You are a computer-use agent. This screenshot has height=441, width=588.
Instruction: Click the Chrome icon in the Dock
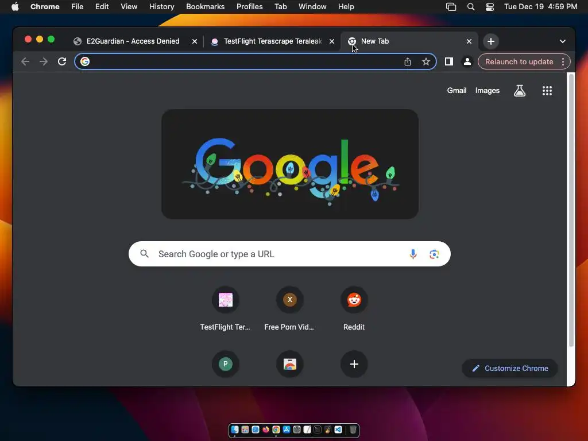pos(276,430)
